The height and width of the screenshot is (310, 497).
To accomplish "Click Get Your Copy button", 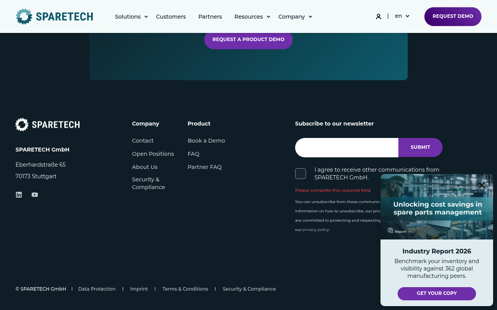I will click(437, 293).
